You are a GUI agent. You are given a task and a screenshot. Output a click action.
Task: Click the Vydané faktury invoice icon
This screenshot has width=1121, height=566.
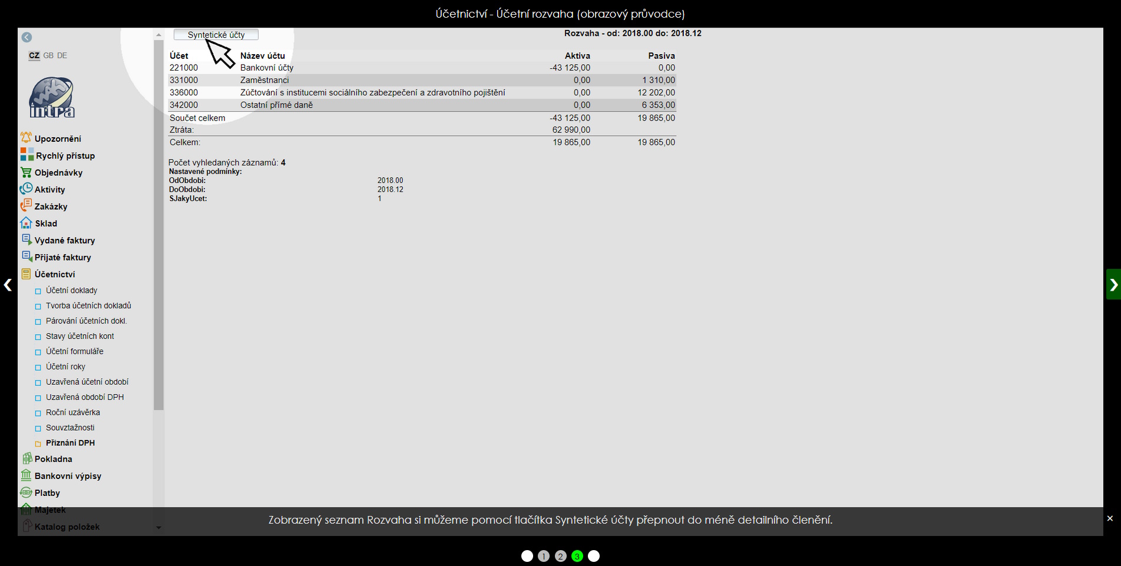26,239
